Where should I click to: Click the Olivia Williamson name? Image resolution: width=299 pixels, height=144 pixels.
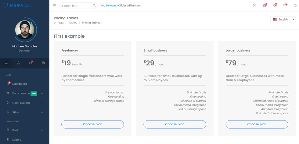coord(130,6)
